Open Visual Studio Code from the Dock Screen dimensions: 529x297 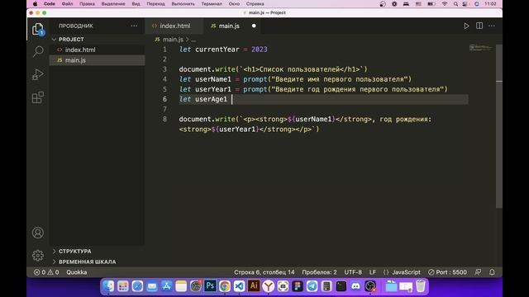click(x=239, y=286)
